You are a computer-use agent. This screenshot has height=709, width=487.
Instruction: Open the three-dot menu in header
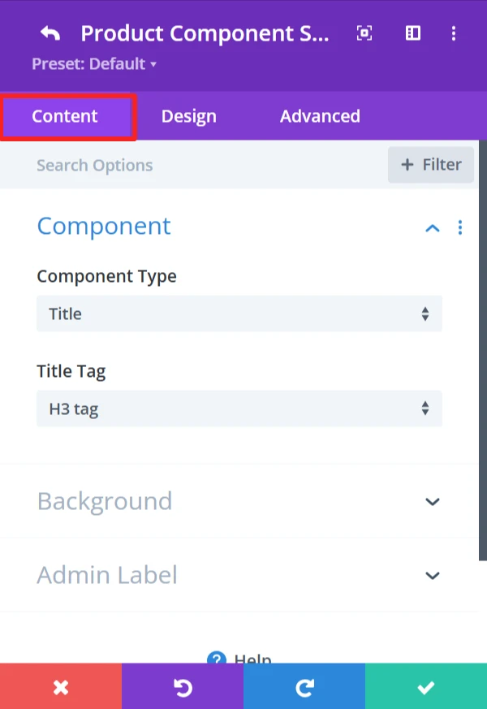point(454,33)
